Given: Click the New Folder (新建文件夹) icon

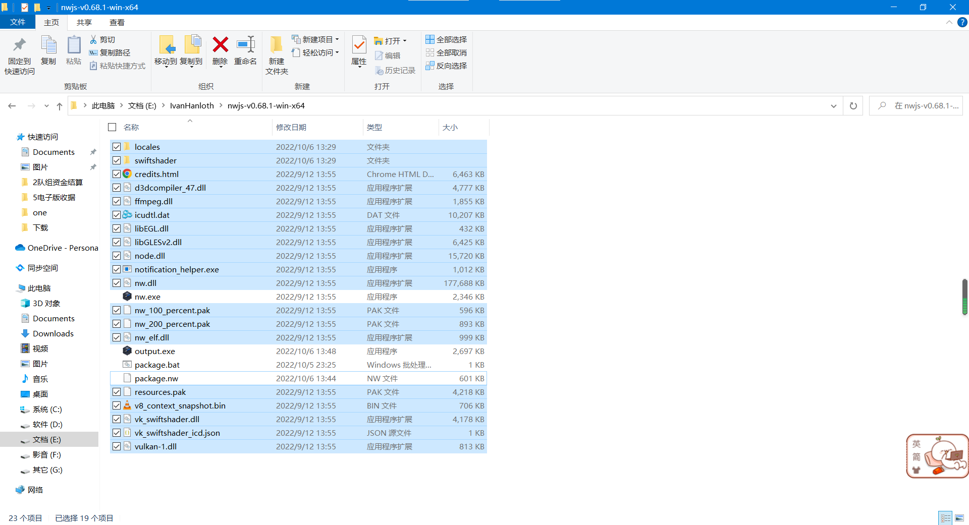Looking at the screenshot, I should (276, 45).
